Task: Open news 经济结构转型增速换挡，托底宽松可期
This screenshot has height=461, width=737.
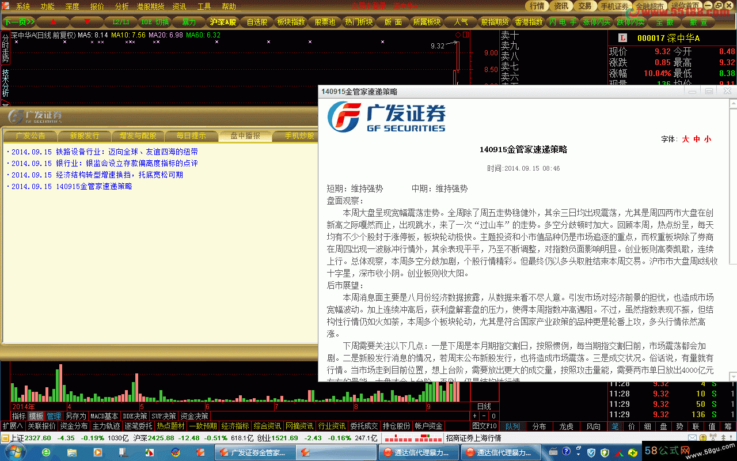Action: pos(119,175)
